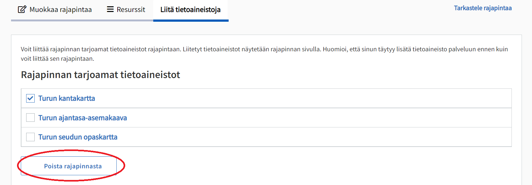Open the Turun seudun opaskartta dataset link

click(x=78, y=137)
